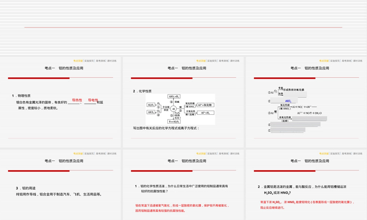This screenshot has height=220, width=367.
Task: Click the heading 2．化学性质
Action: 142,91
